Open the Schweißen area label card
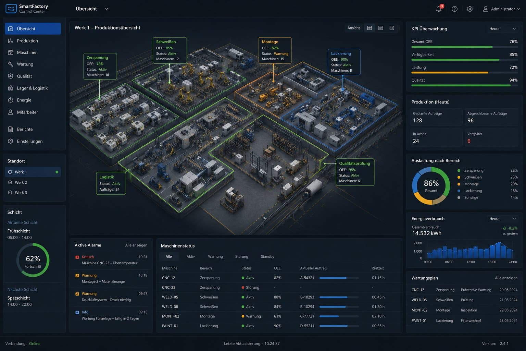Screen dimensions: 526x351 tap(170, 50)
